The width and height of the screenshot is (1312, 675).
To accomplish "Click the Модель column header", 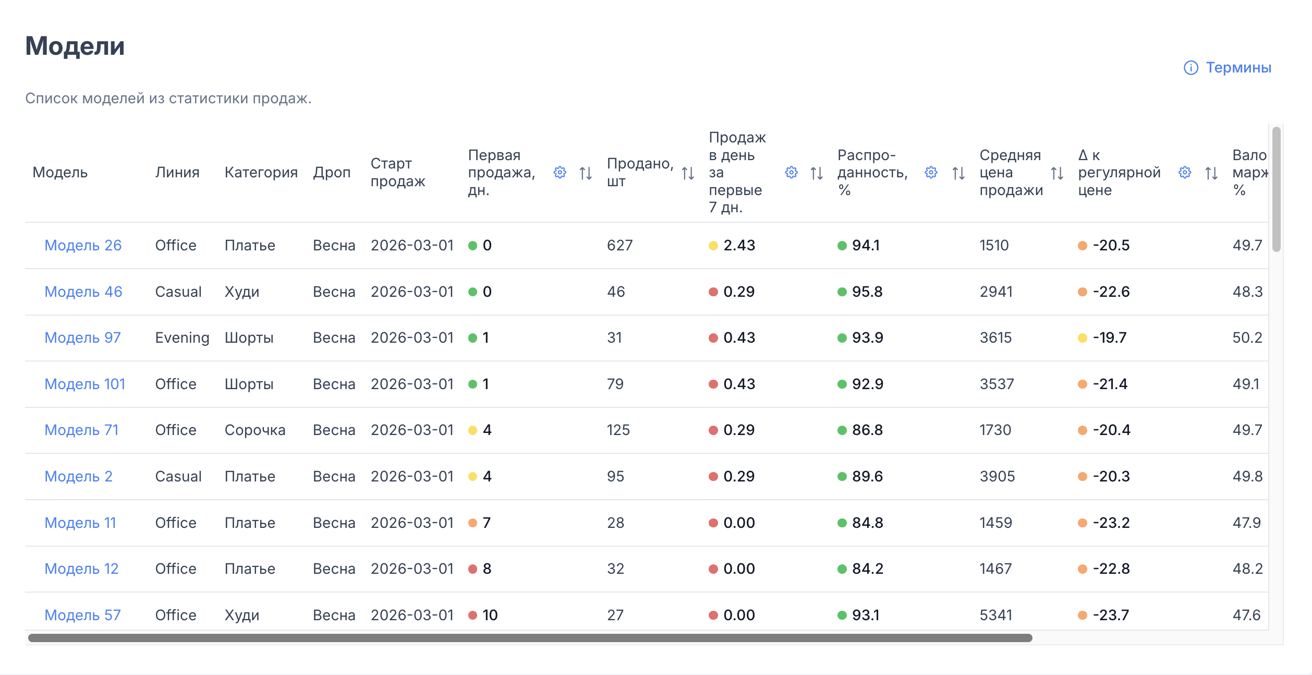I will click(x=60, y=173).
